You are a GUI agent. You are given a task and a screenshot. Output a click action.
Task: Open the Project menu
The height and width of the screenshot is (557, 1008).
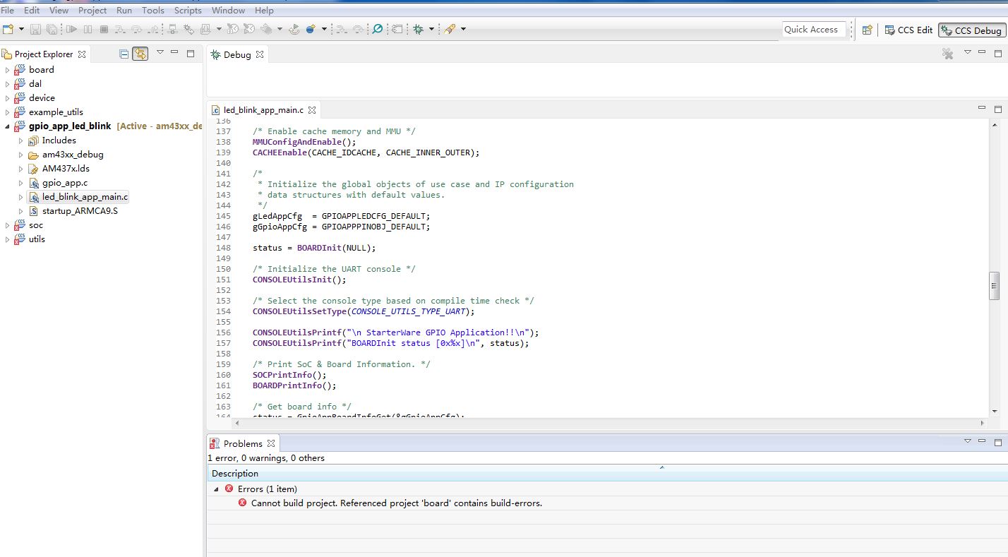92,10
